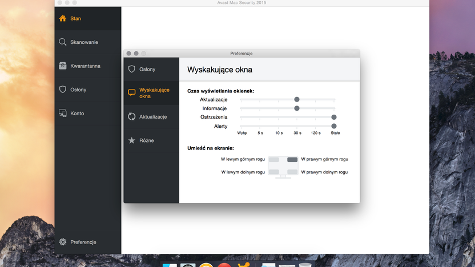Click the '10 s' slider scale label

tap(279, 133)
